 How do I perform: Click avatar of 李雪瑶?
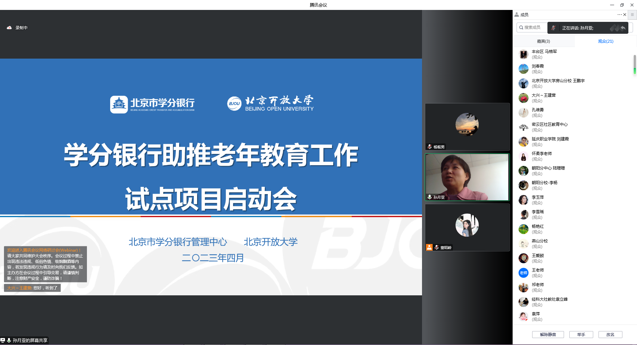[524, 215]
